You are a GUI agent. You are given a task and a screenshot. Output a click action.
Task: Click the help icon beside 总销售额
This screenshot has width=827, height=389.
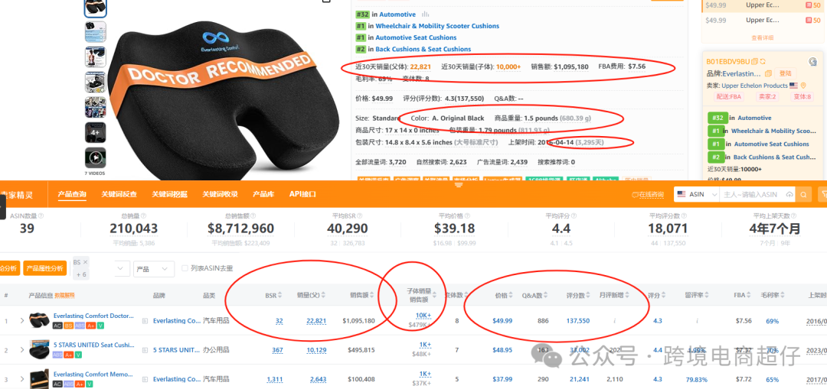pyautogui.click(x=252, y=216)
